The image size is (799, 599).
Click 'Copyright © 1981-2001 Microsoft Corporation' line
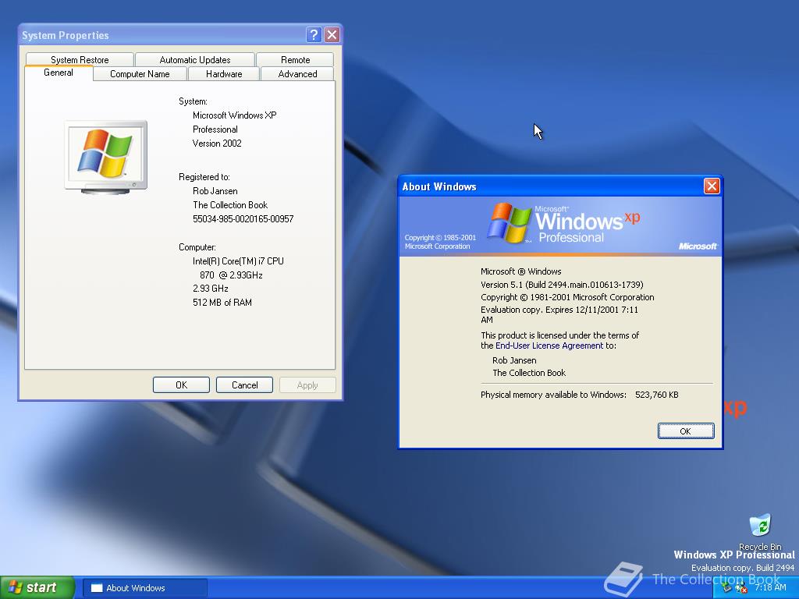pos(567,297)
